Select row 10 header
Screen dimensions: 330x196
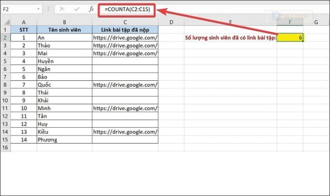[x=5, y=100]
